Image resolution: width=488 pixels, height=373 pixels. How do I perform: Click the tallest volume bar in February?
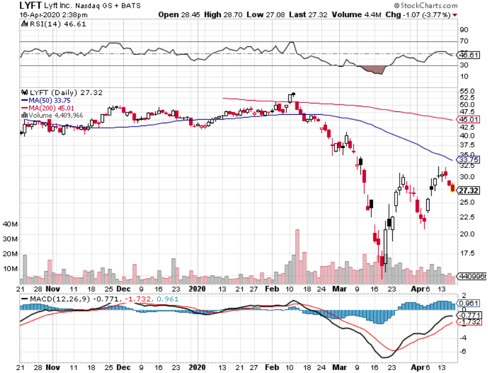click(297, 257)
